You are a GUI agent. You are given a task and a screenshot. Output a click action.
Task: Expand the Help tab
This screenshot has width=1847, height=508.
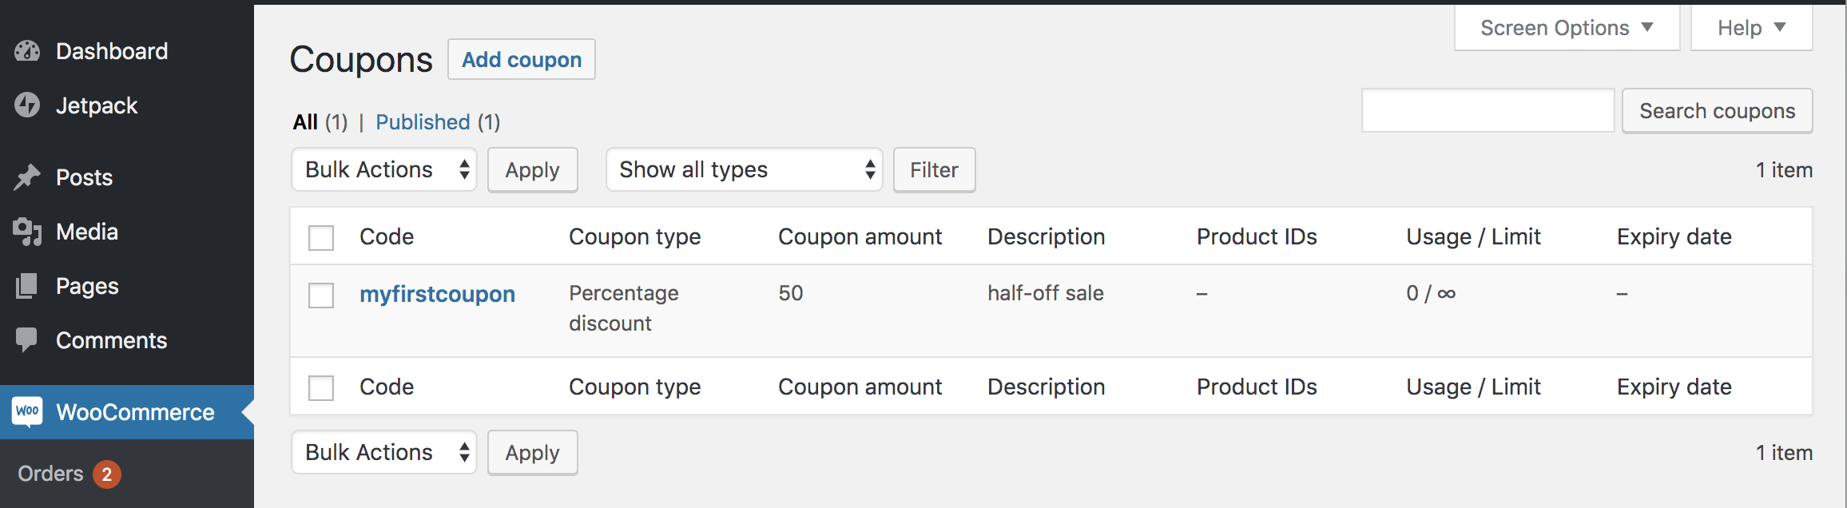point(1750,28)
